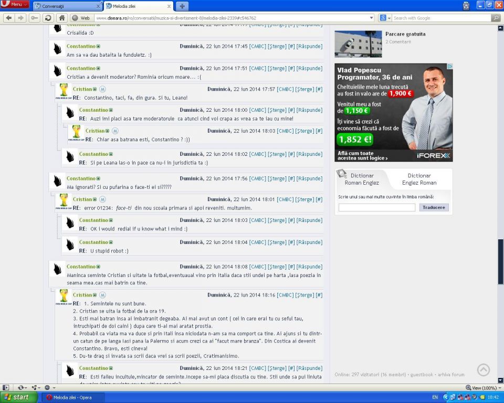Click Răspunde on the 18:04 reply

pyautogui.click(x=309, y=242)
